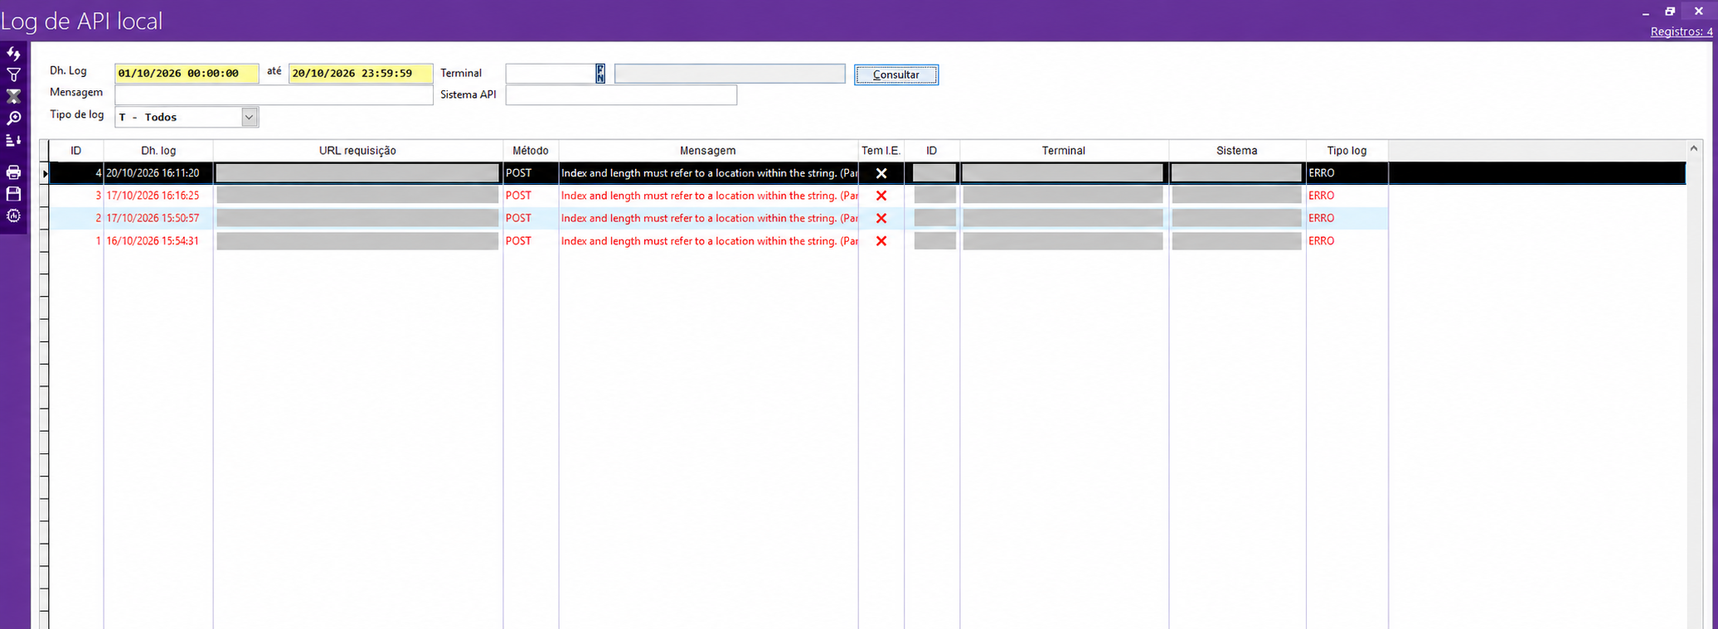
Task: Select the row dated 20/10/2026 16:11:20
Action: (x=867, y=173)
